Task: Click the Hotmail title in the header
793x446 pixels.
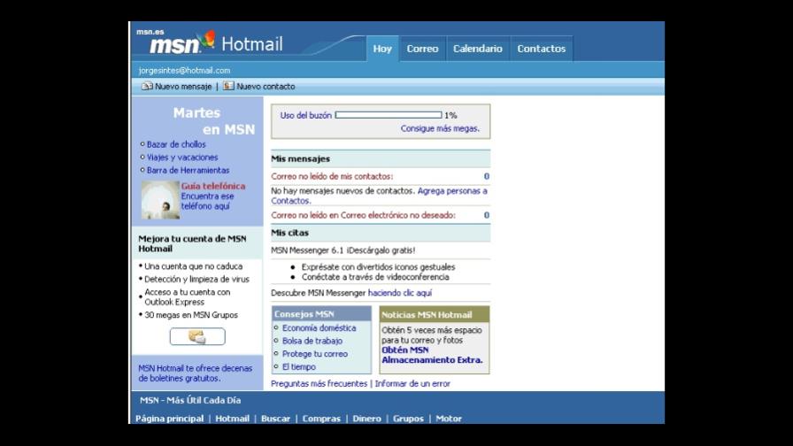Action: pos(252,44)
